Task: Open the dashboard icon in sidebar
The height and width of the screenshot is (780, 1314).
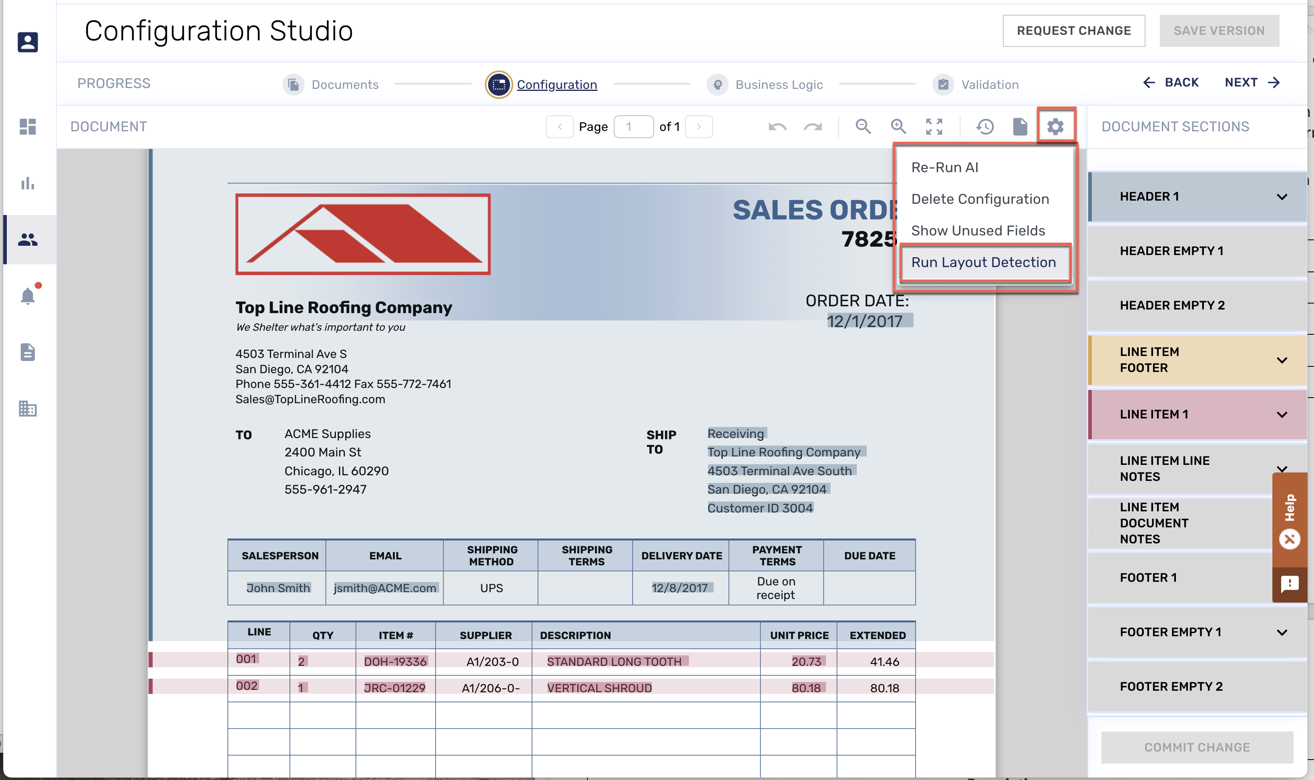Action: tap(28, 127)
